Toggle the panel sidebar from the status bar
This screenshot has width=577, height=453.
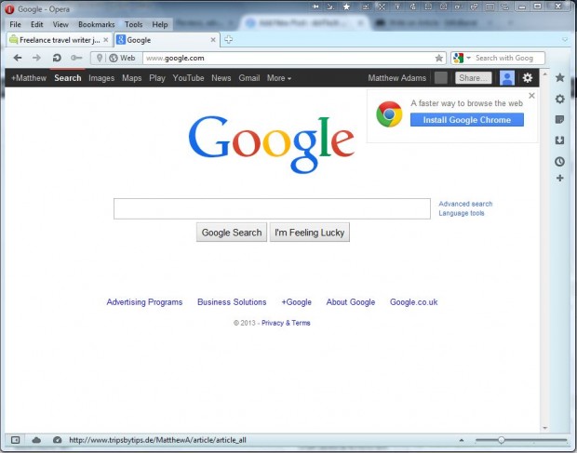click(16, 440)
